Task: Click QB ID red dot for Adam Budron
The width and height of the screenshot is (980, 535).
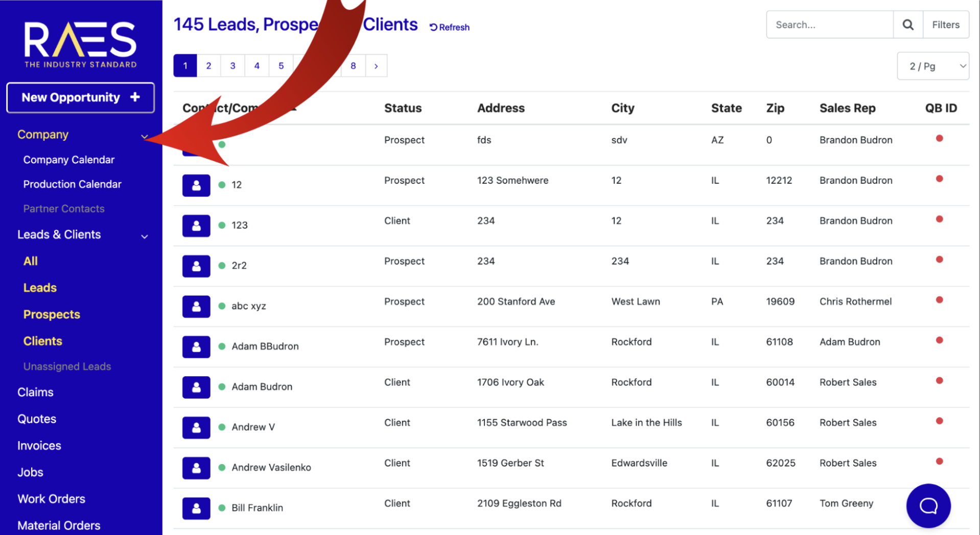Action: 939,380
